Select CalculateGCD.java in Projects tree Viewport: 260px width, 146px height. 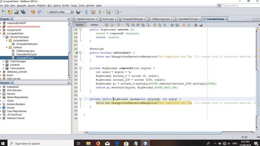coord(26,54)
